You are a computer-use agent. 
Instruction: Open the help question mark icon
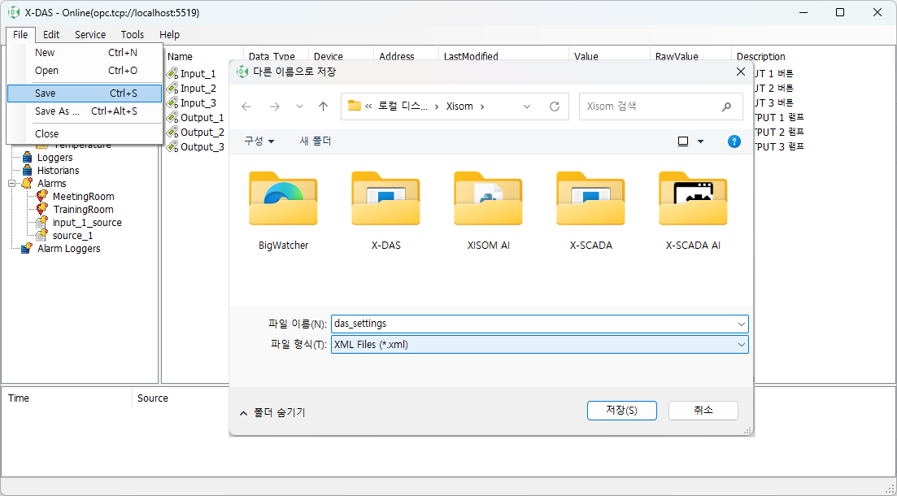[x=734, y=141]
